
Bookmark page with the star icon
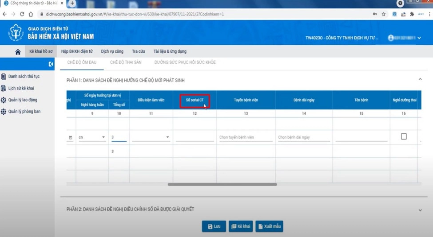(384, 14)
